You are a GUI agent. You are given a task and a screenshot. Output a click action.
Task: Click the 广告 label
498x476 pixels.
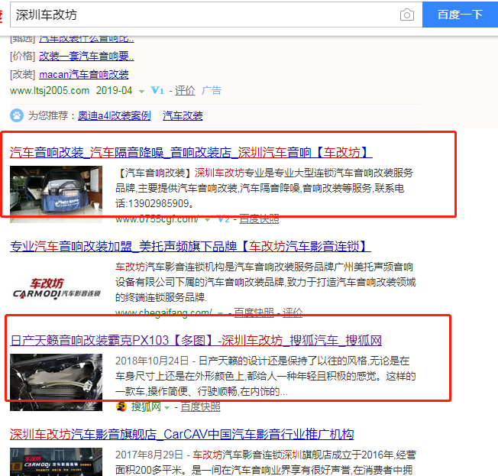[x=212, y=91]
